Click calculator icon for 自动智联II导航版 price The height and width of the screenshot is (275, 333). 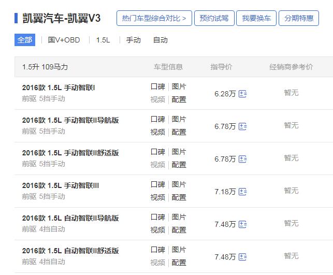tap(242, 224)
